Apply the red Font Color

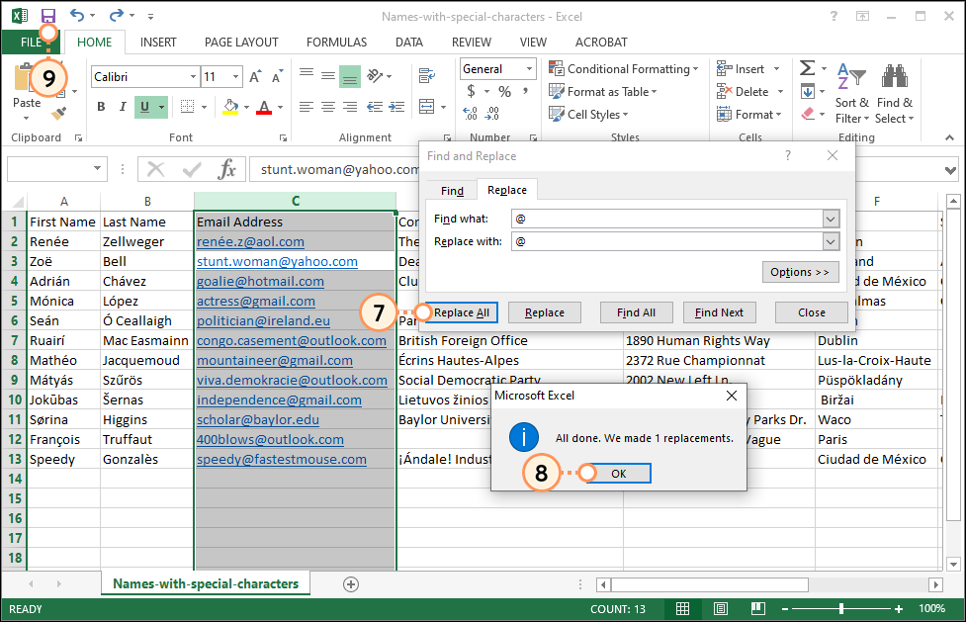coord(264,107)
